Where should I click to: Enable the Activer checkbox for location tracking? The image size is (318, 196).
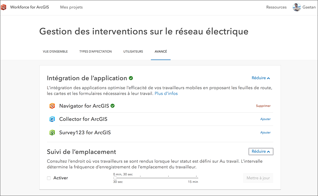[x=49, y=178]
